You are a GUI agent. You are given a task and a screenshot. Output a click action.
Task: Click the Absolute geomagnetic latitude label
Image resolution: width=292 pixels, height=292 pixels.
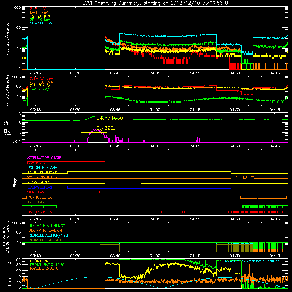(x=252, y=261)
